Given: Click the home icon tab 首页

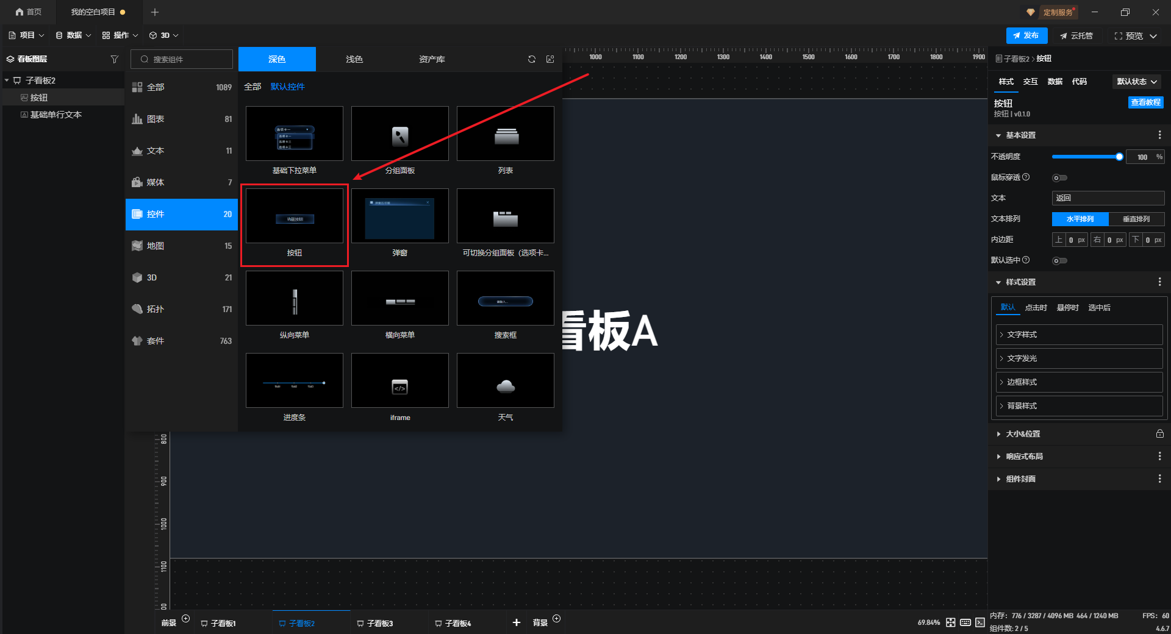Looking at the screenshot, I should pyautogui.click(x=29, y=12).
